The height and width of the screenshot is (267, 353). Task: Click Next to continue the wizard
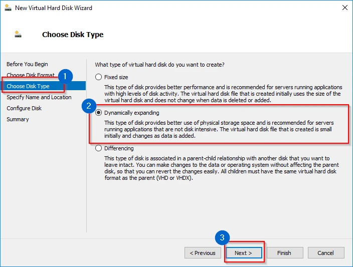pyautogui.click(x=244, y=253)
